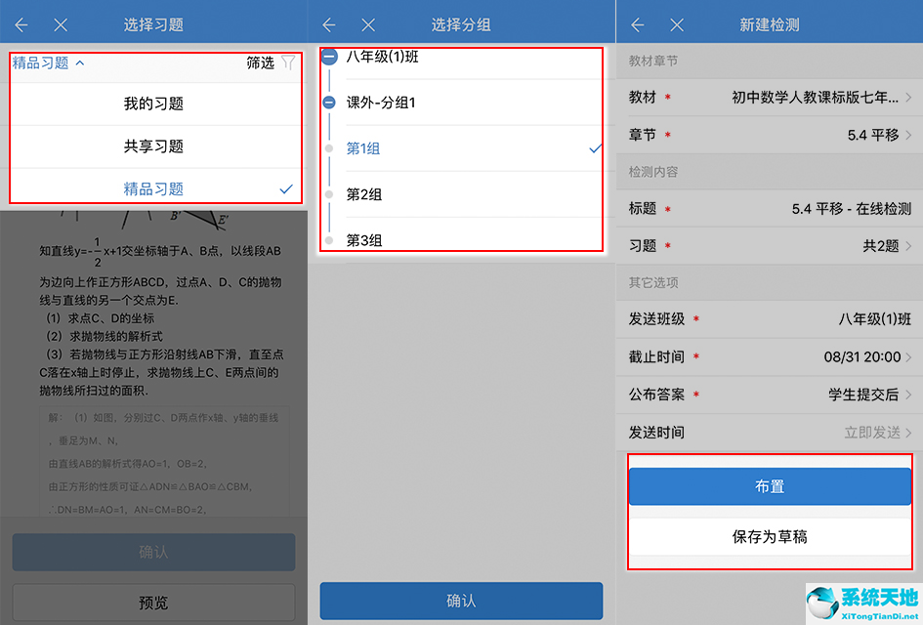Deselect the checkmark beside 第1组
This screenshot has width=923, height=625.
(x=594, y=149)
